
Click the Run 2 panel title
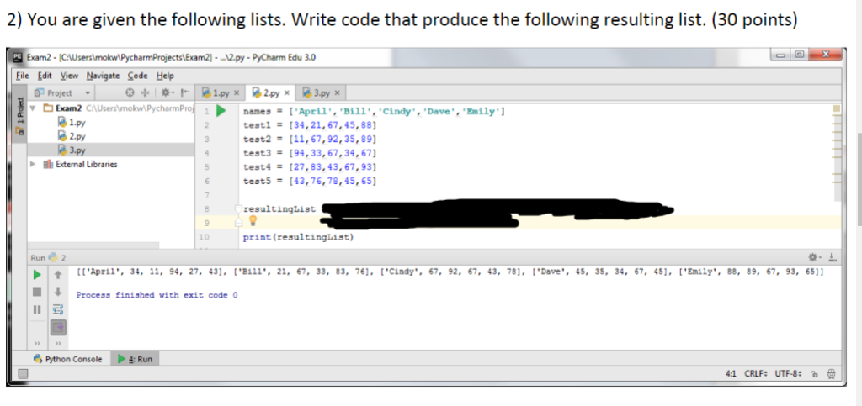[x=48, y=257]
